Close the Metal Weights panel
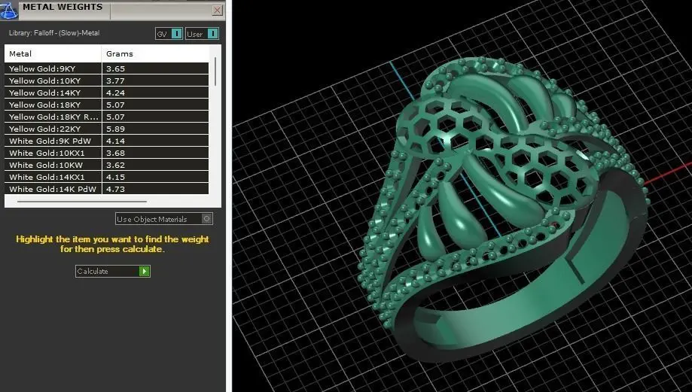The height and width of the screenshot is (392, 692). 217,10
